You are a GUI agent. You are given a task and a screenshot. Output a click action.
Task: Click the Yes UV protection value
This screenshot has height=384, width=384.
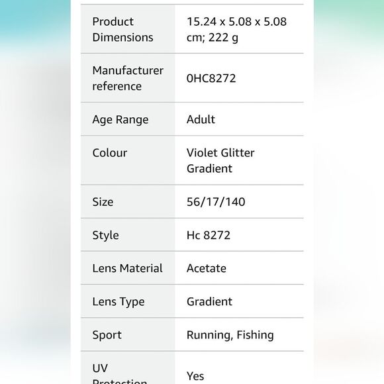tap(195, 376)
